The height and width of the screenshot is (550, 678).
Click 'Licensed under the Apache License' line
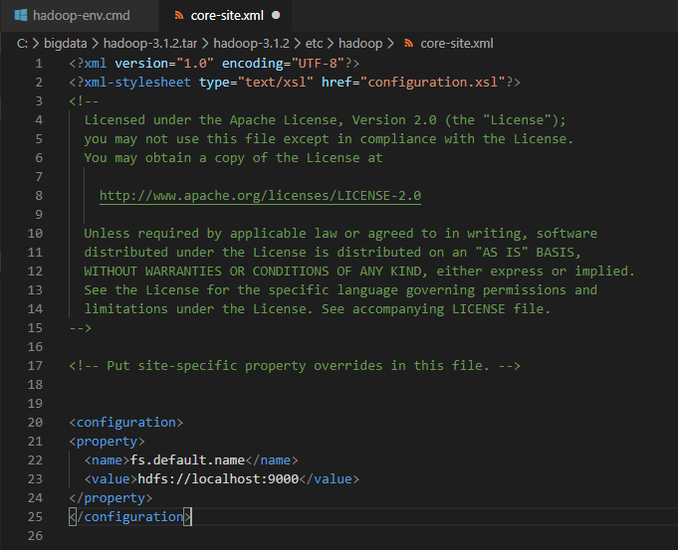click(x=325, y=119)
